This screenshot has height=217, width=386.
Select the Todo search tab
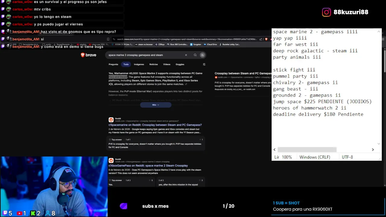[x=126, y=64]
